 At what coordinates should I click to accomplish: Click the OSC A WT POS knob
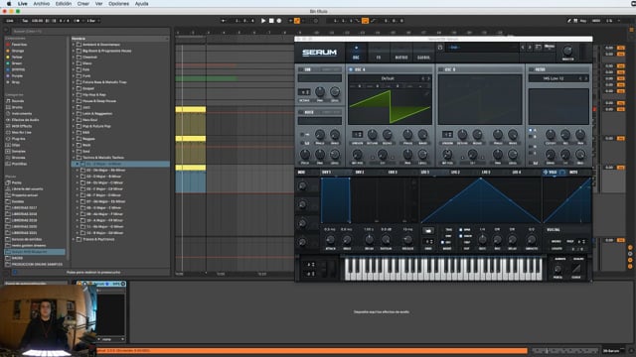tap(357, 154)
